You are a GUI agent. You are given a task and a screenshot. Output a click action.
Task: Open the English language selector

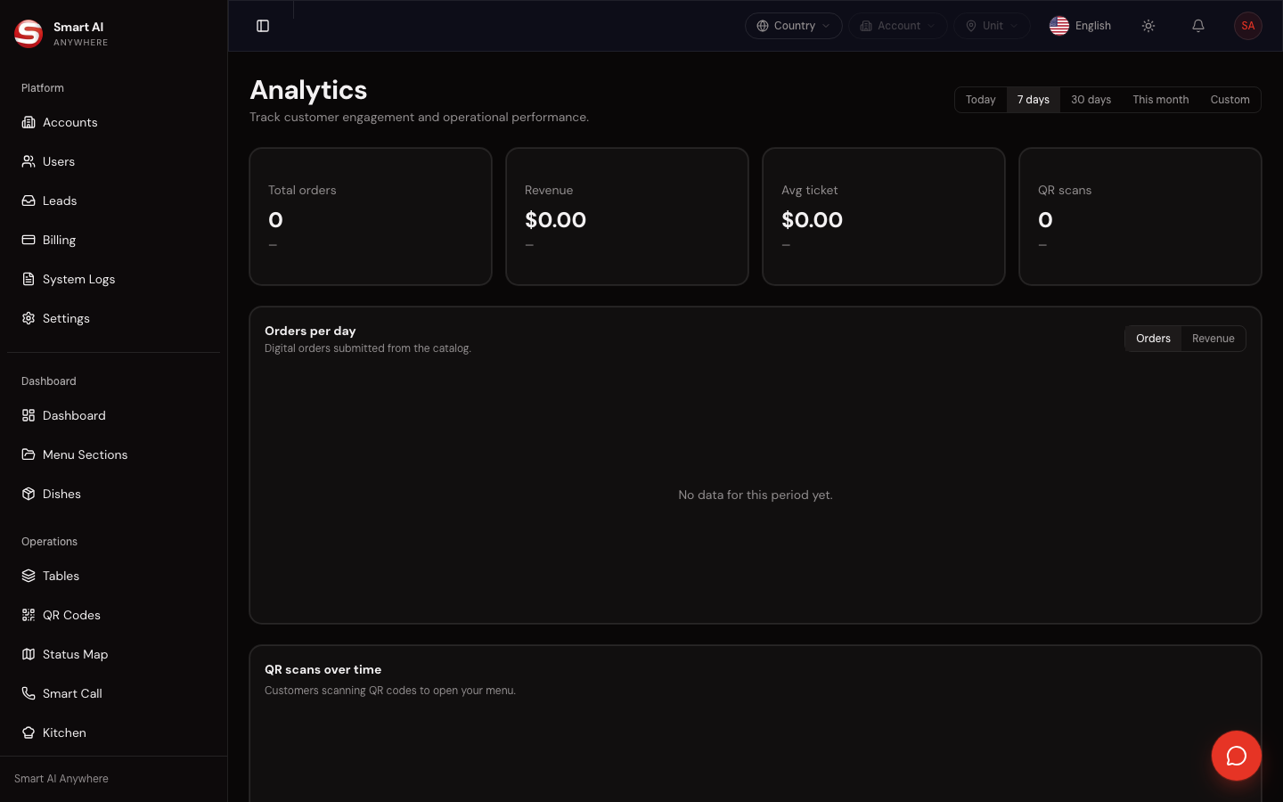[1081, 26]
